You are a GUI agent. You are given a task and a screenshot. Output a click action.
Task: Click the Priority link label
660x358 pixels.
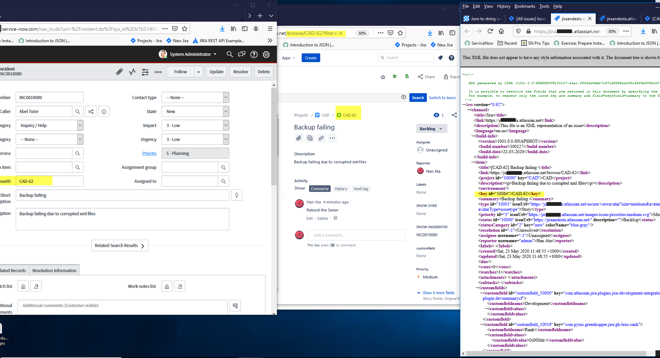(x=149, y=154)
